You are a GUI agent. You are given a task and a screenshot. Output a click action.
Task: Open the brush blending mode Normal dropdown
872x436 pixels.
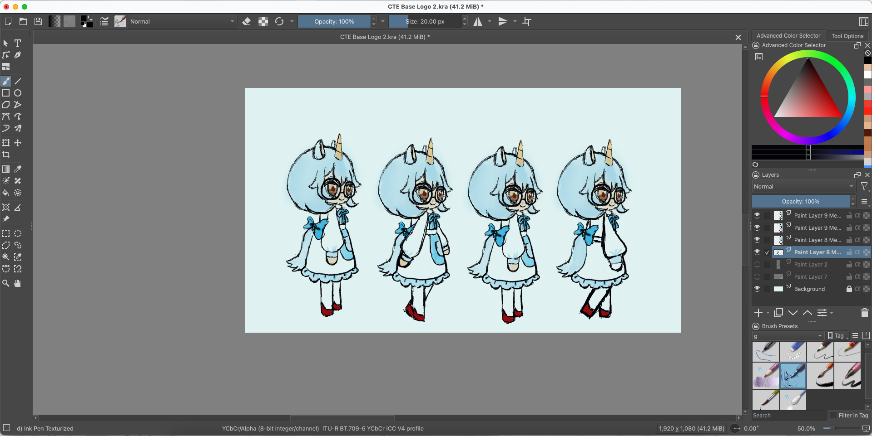[x=183, y=21]
